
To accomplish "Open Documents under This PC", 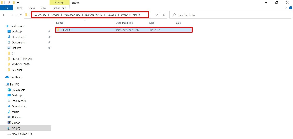I will pyautogui.click(x=19, y=101).
